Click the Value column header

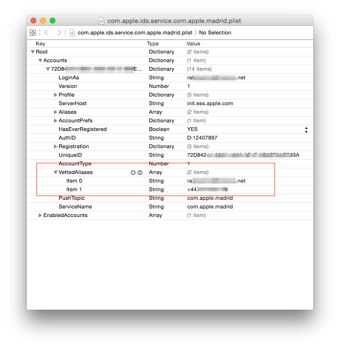tap(193, 43)
